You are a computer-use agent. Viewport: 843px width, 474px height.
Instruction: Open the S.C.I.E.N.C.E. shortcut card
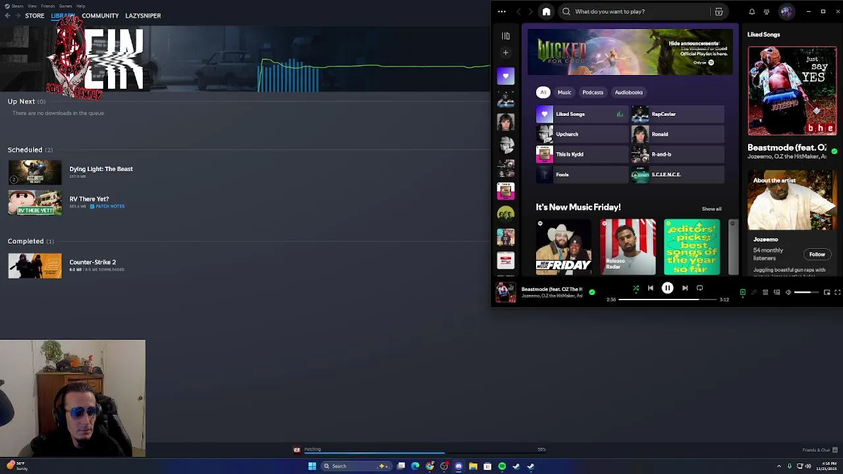678,174
